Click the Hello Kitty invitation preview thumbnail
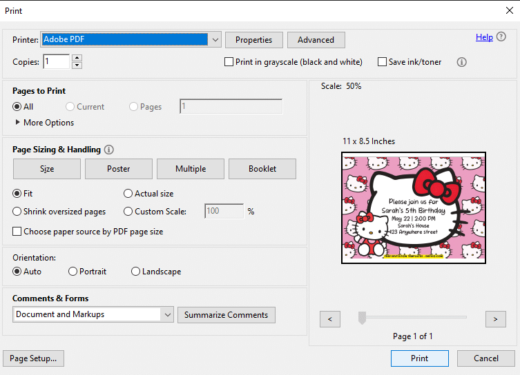 414,208
